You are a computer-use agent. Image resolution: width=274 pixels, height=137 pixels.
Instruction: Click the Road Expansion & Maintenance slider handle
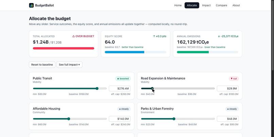(152, 89)
